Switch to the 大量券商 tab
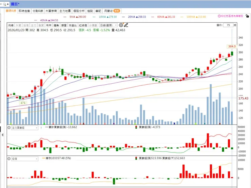 pos(51,11)
